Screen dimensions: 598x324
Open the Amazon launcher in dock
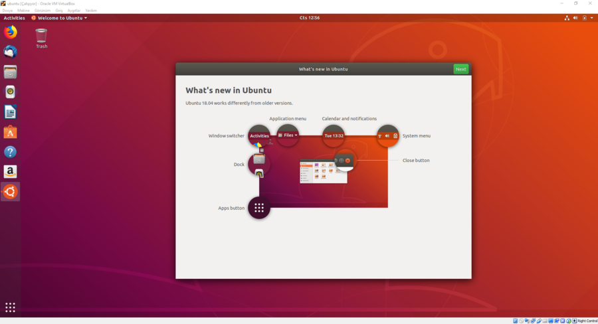[x=10, y=172]
